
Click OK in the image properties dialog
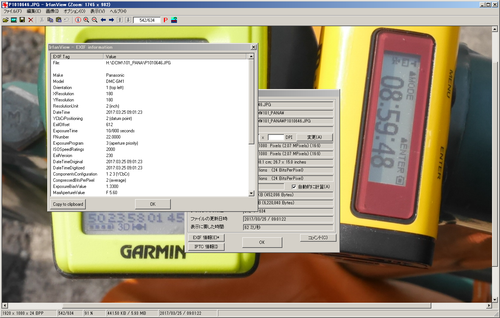[x=262, y=242]
